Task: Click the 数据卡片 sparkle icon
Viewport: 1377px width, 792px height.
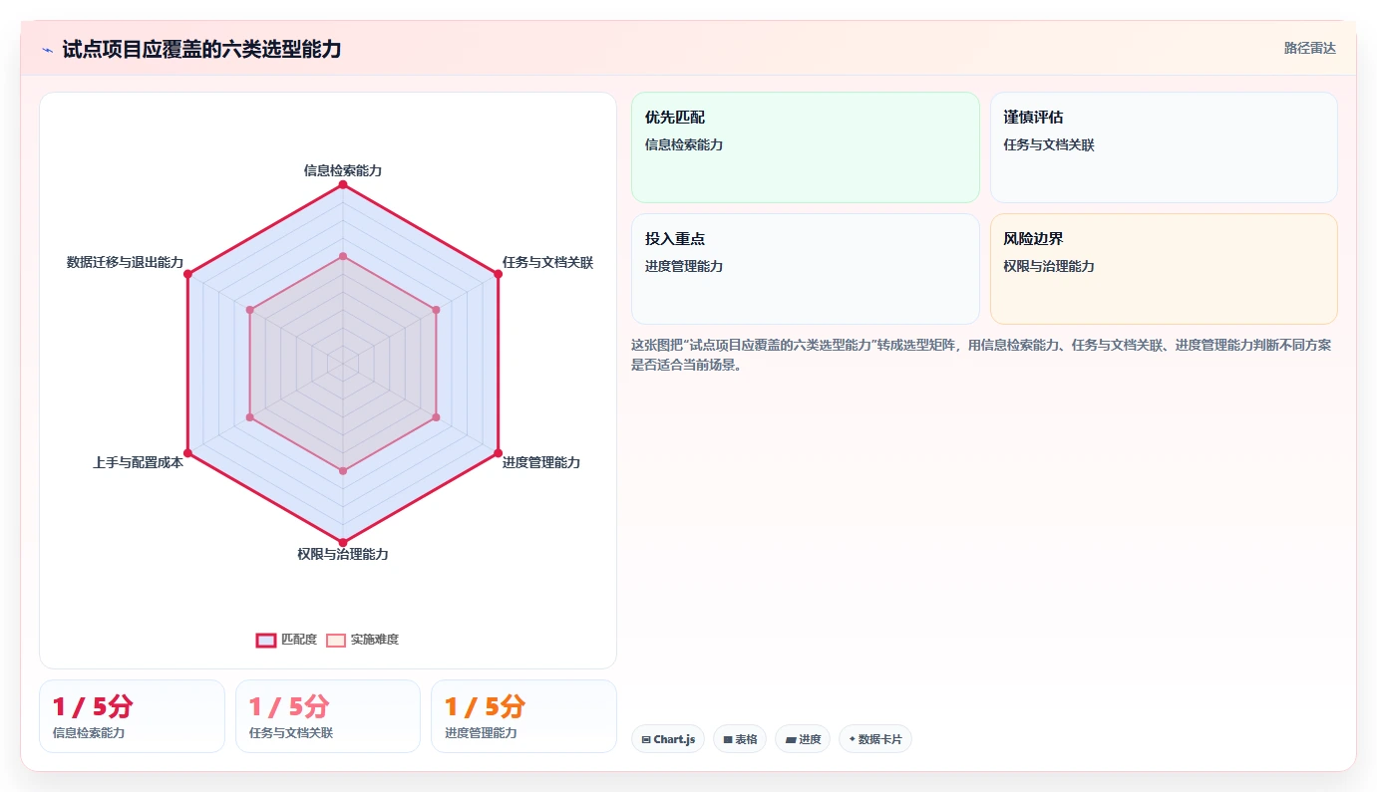Action: tap(853, 740)
